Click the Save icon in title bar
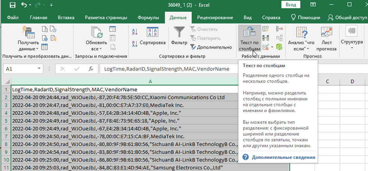Viewport: 368px width, 171px height. point(13,5)
